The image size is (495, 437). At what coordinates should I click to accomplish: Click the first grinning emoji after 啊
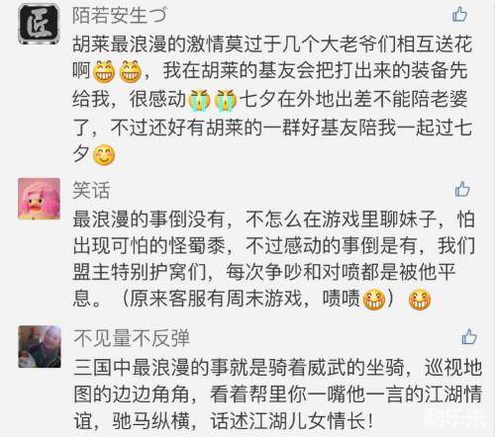[x=104, y=71]
